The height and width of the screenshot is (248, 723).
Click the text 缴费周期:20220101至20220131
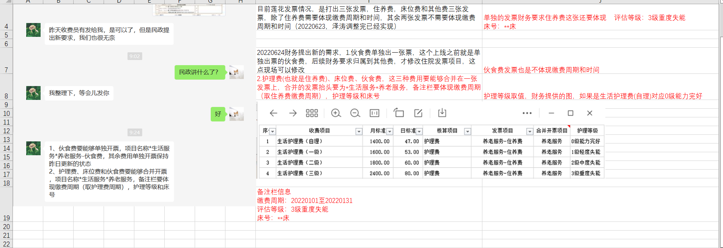click(305, 201)
